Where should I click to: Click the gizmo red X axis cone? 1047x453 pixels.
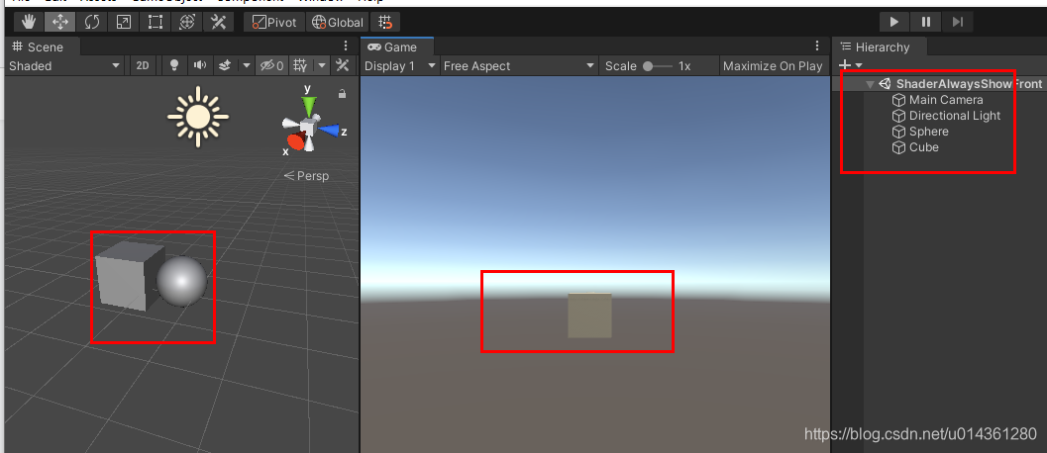coord(296,141)
